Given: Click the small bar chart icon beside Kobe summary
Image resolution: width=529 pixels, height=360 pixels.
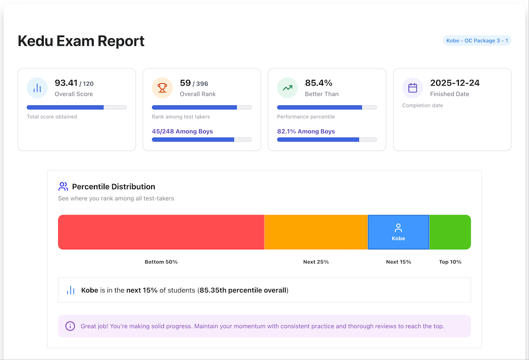Looking at the screenshot, I should [71, 290].
